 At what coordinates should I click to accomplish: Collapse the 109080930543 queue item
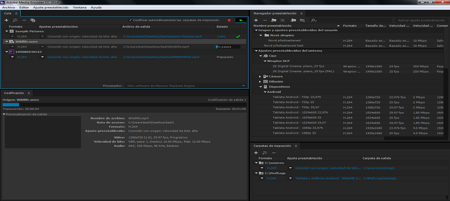coord(7,52)
